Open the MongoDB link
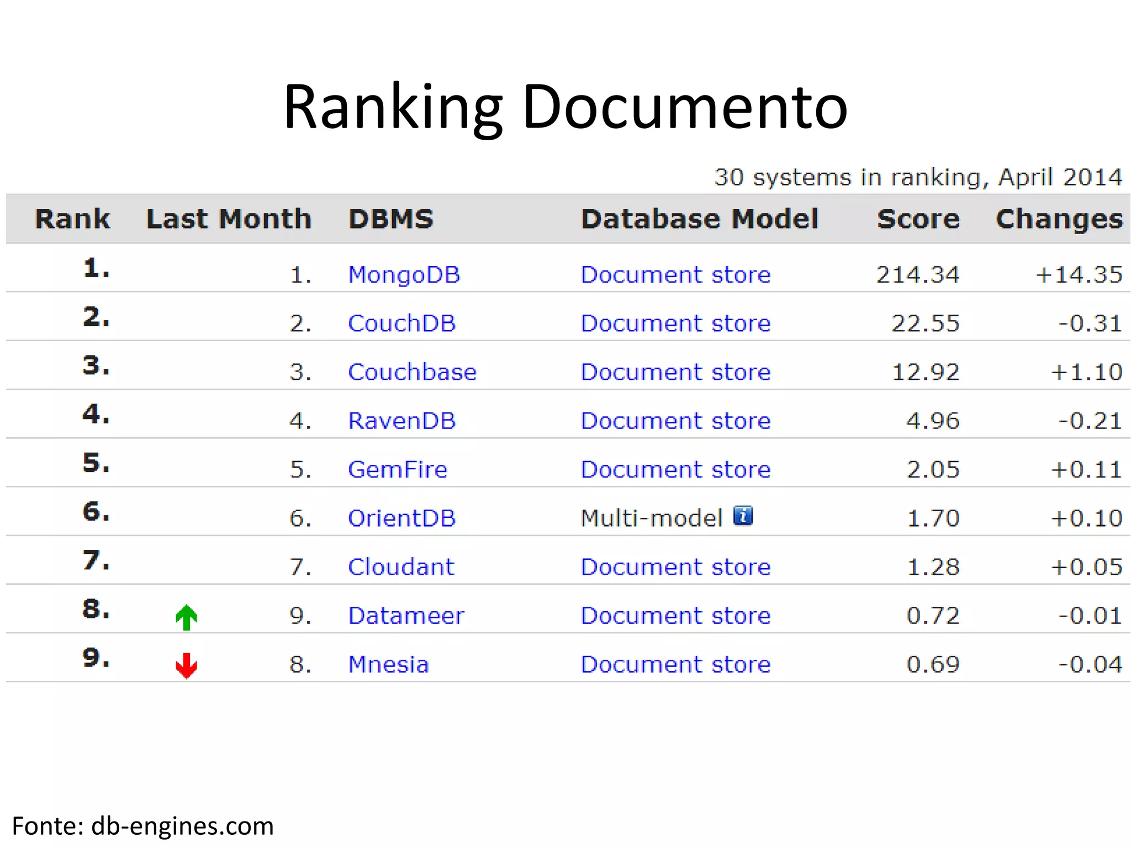Viewport: 1131px width, 848px height. coord(404,275)
